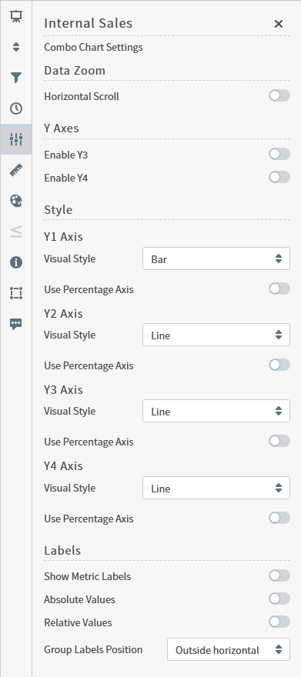Switch on Absolute Values
This screenshot has height=677, width=301.
[279, 599]
